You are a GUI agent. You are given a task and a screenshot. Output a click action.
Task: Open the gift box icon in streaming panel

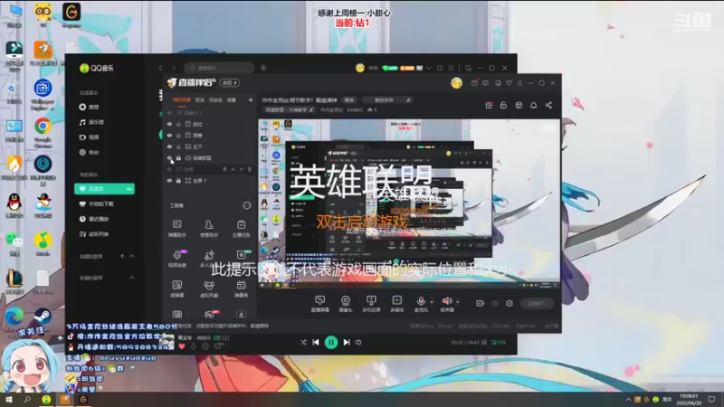[489, 105]
